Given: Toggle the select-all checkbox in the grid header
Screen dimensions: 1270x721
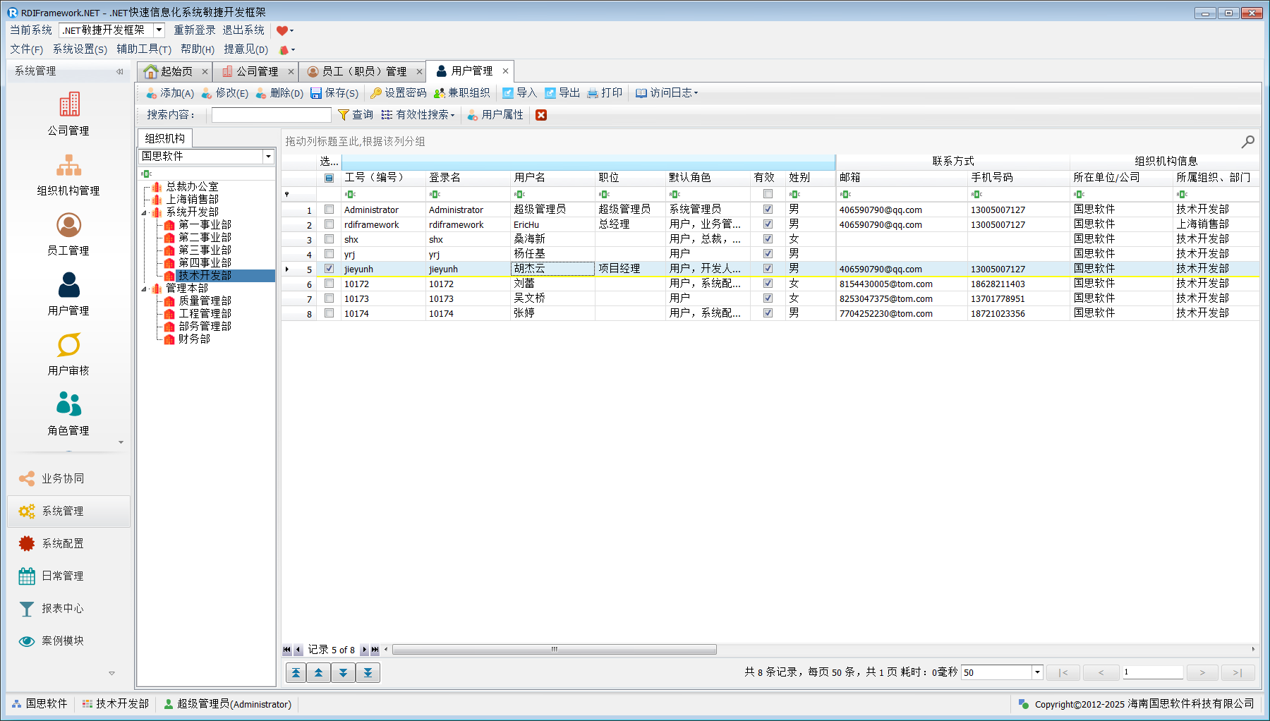Looking at the screenshot, I should pyautogui.click(x=329, y=178).
